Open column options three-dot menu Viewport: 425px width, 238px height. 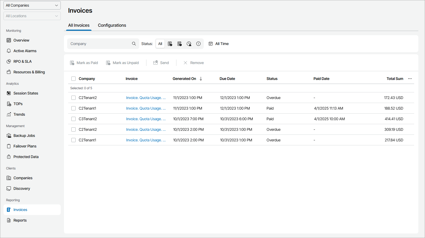click(x=410, y=79)
